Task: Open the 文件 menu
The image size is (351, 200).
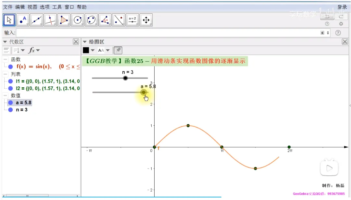Action: pyautogui.click(x=7, y=7)
